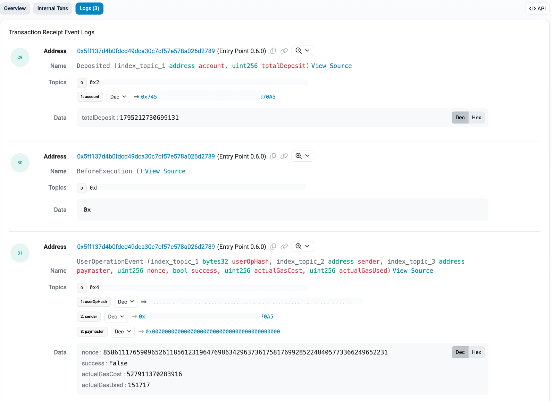Image resolution: width=552 pixels, height=401 pixels.
Task: Open Entry Point address link in log 30
Action: (x=146, y=156)
